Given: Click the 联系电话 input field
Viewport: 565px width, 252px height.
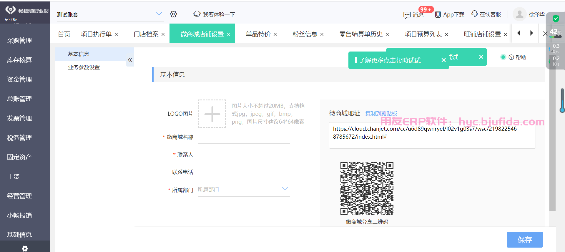Looking at the screenshot, I should click(x=244, y=172).
